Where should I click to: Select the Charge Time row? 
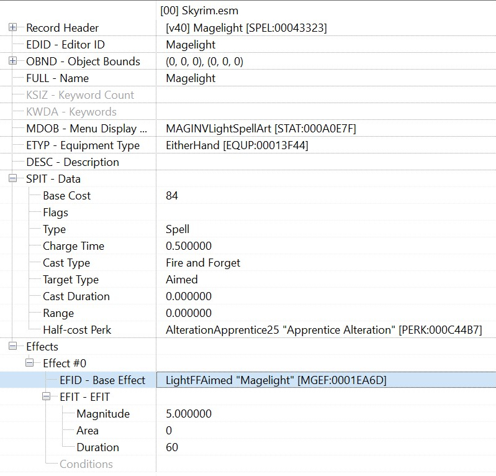(x=248, y=246)
